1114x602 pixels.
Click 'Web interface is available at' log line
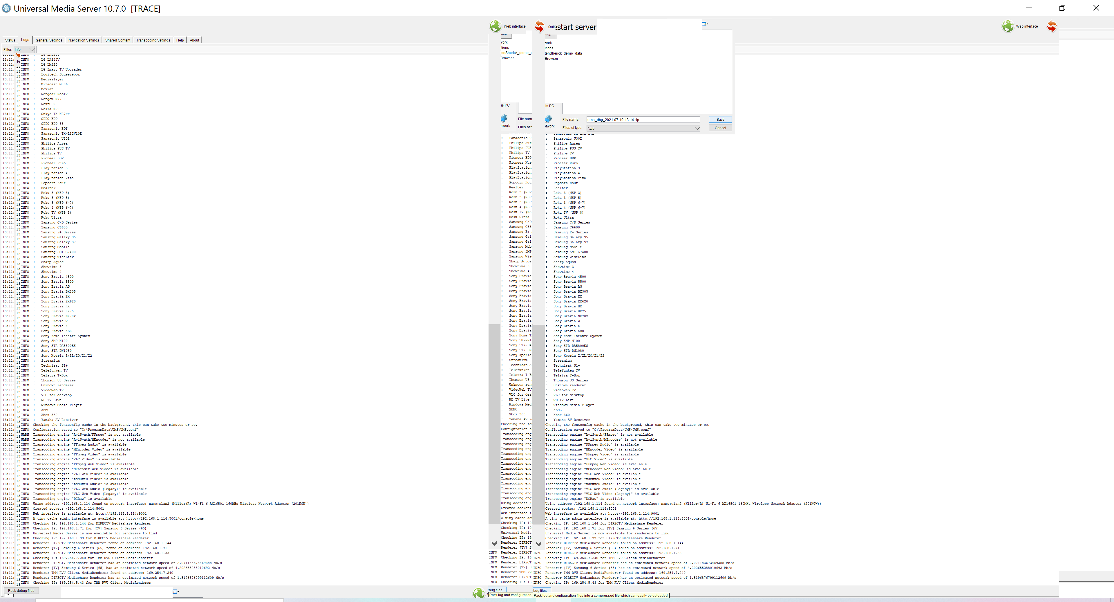90,514
